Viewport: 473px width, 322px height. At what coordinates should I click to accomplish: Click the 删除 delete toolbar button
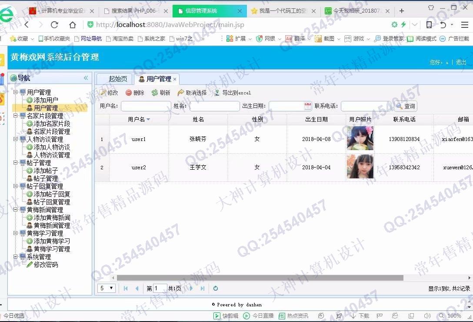tap(135, 93)
